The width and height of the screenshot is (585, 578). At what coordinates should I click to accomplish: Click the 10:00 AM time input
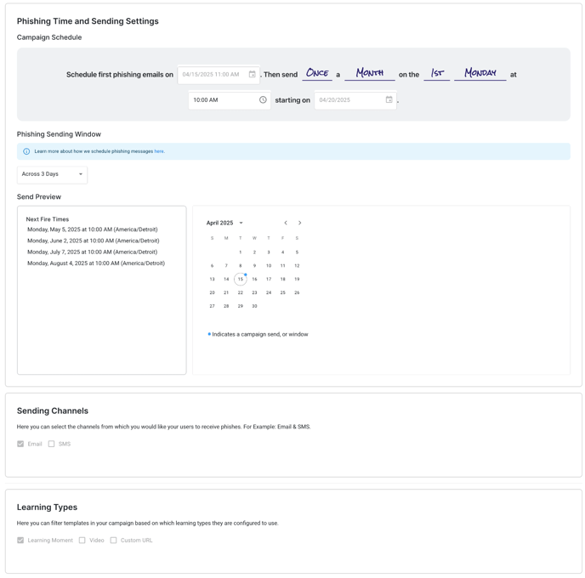(x=230, y=100)
